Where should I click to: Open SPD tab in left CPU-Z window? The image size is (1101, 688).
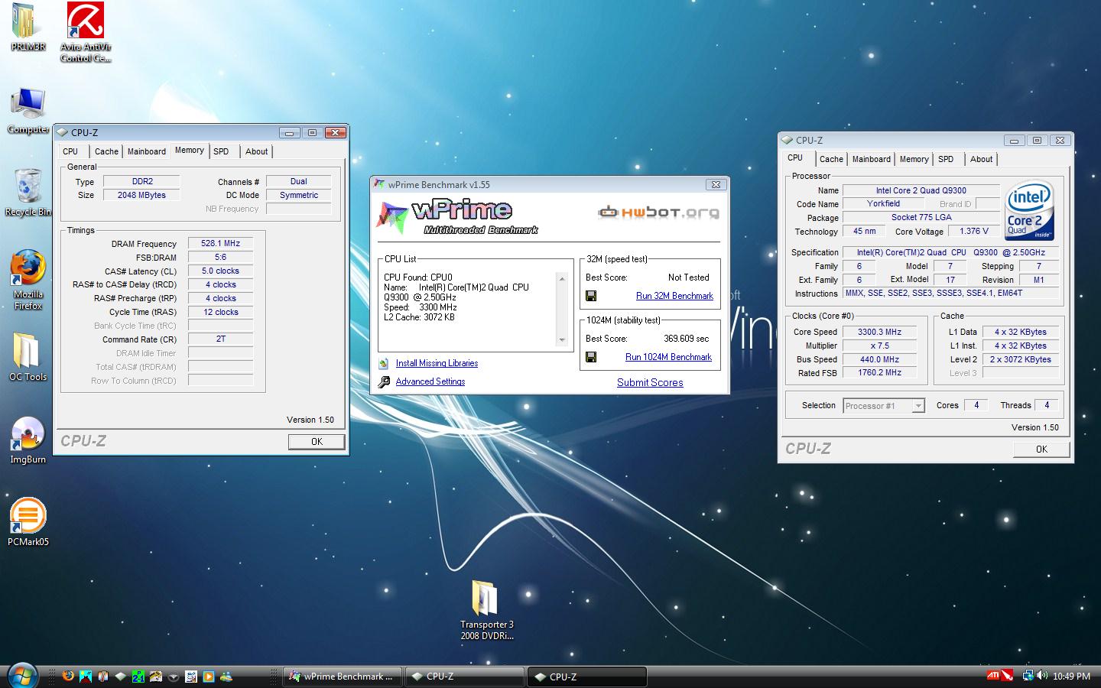221,151
